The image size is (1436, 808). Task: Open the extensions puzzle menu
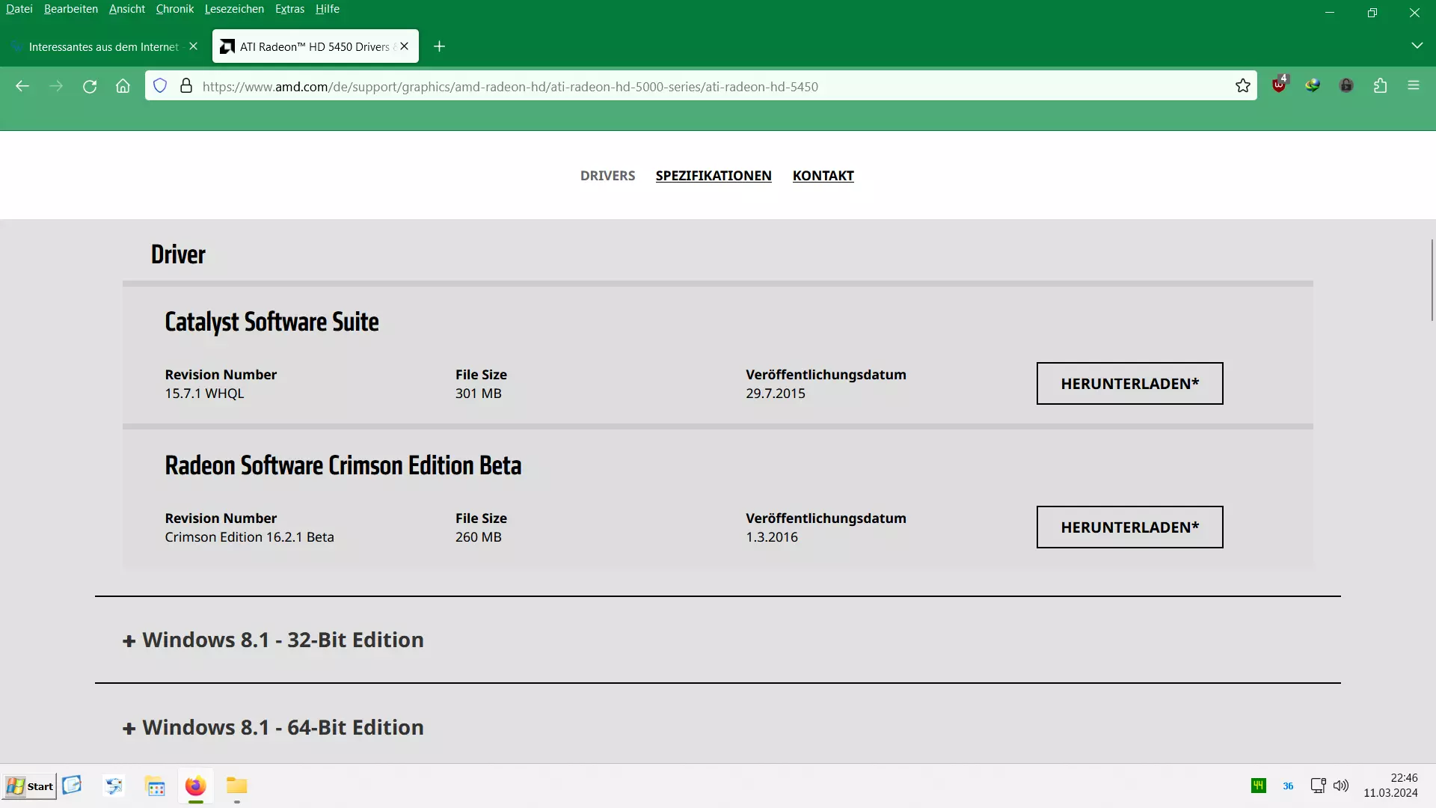(1380, 86)
